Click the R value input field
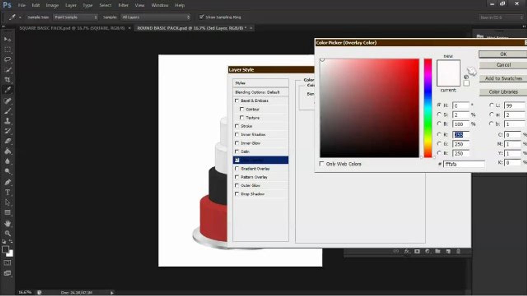The height and width of the screenshot is (296, 527). pyautogui.click(x=461, y=135)
